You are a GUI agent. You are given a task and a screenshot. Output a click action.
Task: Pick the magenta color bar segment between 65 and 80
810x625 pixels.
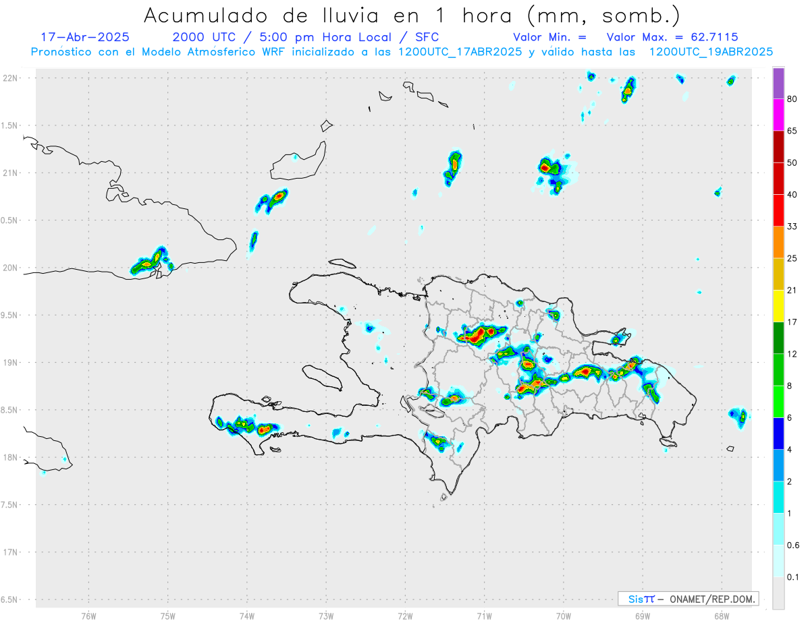(x=778, y=115)
